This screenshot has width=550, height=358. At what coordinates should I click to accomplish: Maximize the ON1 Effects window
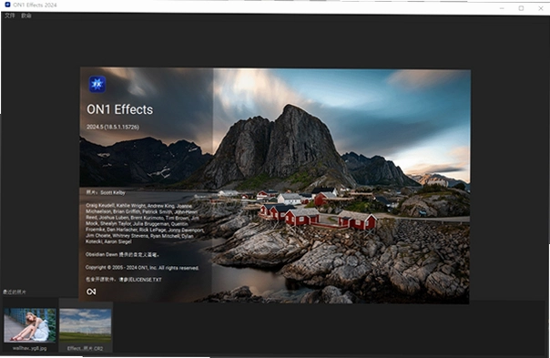point(521,8)
